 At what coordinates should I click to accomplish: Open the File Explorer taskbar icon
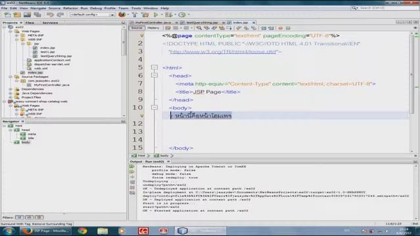point(102,231)
